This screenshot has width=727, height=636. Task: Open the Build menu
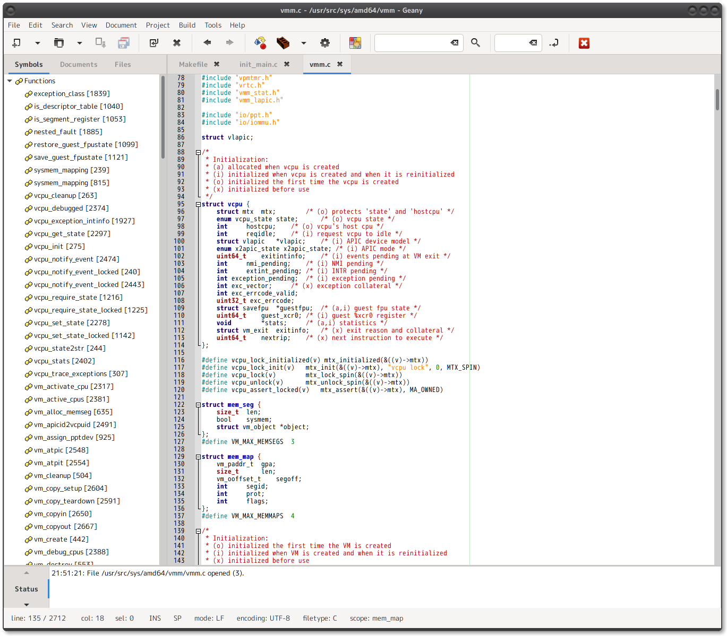(x=187, y=25)
